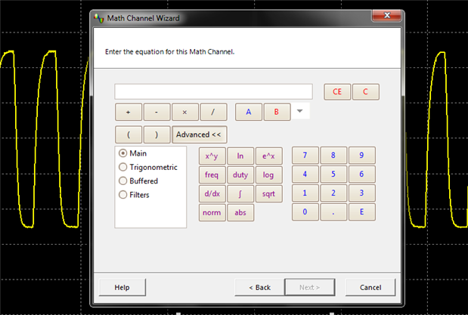The image size is (468, 315).
Task: Click the digit 0 key
Action: pyautogui.click(x=305, y=212)
